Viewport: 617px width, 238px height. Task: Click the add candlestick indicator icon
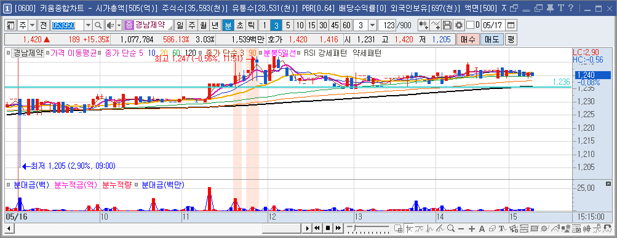423,26
